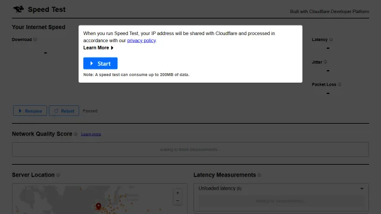Screen dimensions: 381x214
Task: Show info for Download
Action: point(35,40)
